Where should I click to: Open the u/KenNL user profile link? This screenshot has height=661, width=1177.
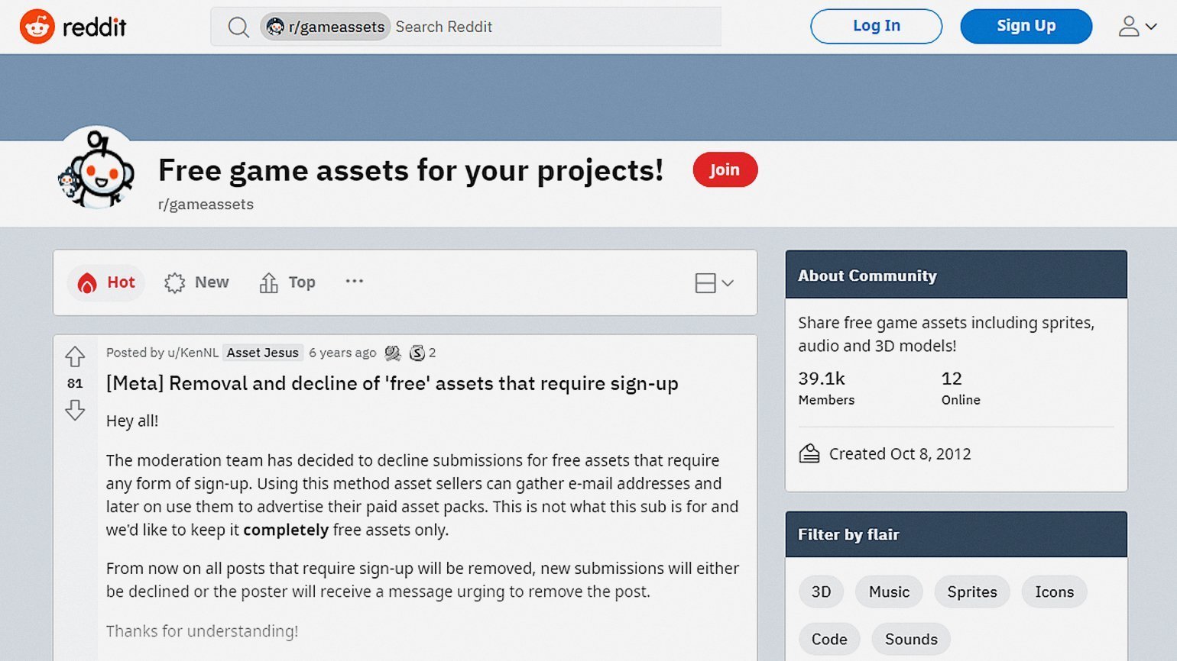193,353
